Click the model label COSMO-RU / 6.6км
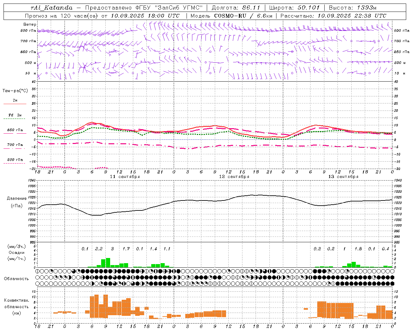The height and width of the screenshot is (329, 411). 243,16
